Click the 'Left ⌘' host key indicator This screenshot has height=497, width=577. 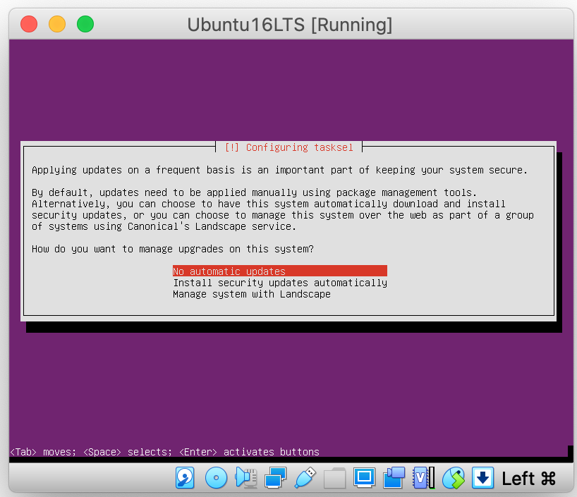528,479
